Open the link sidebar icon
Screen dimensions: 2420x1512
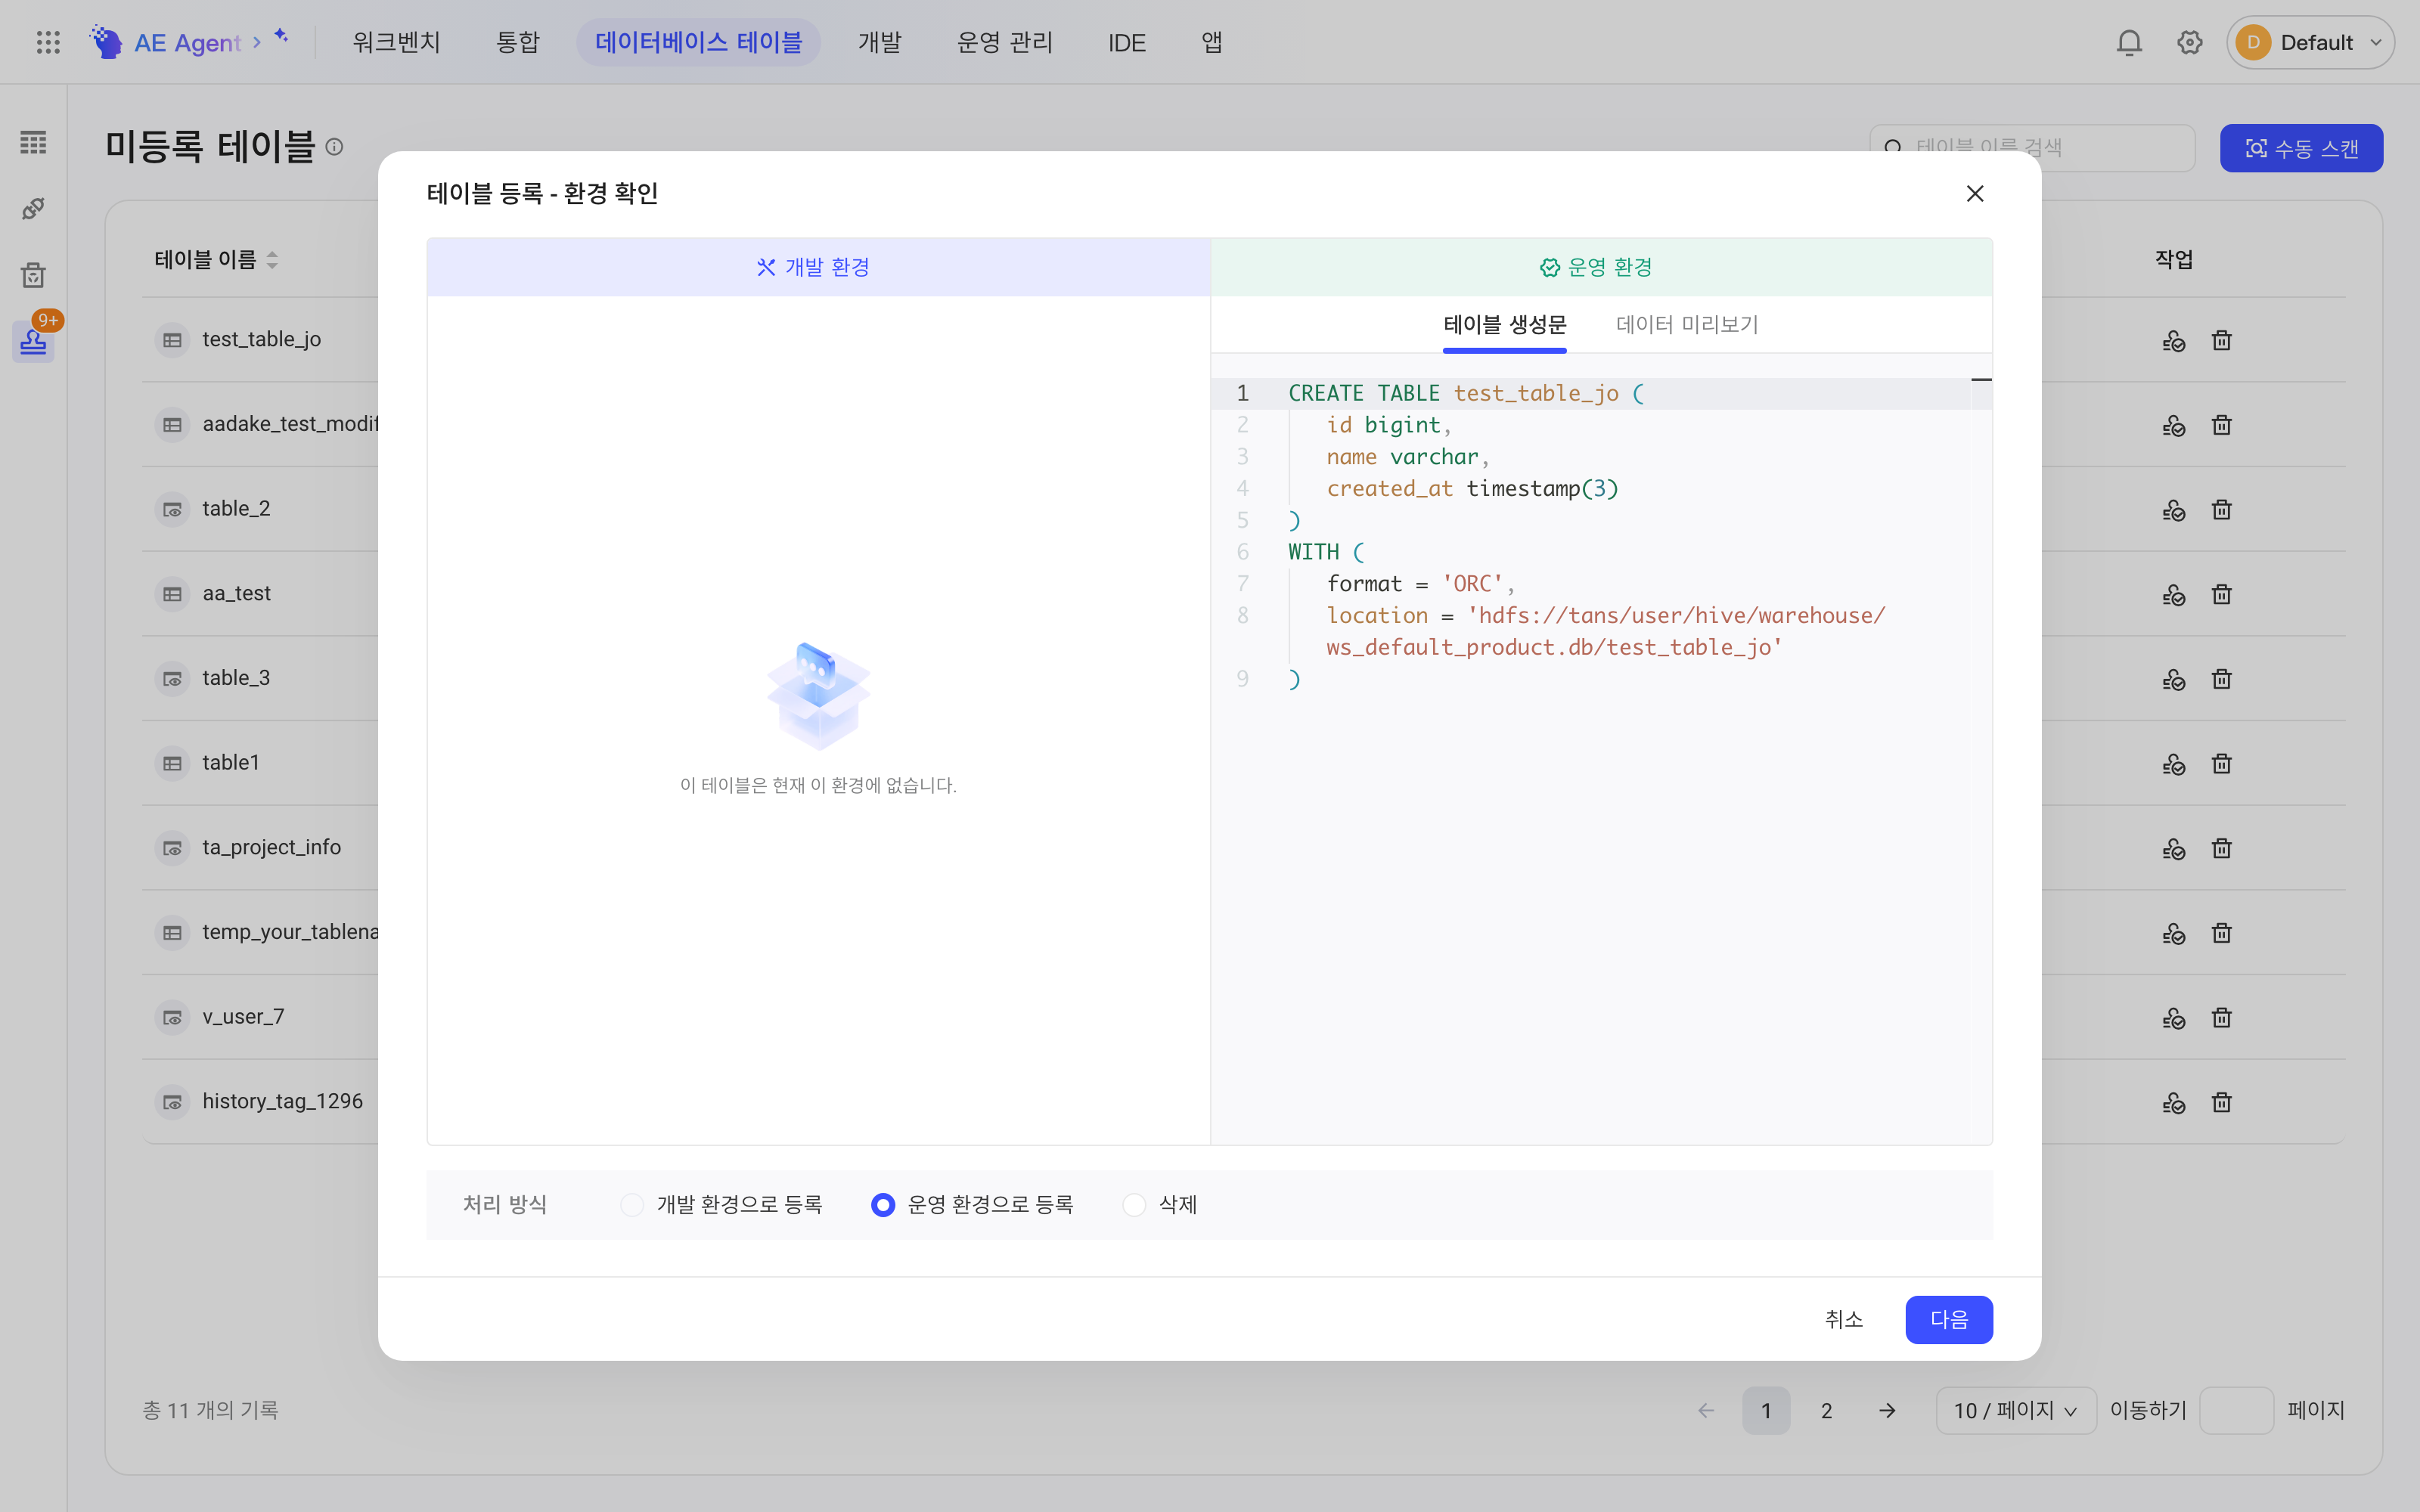(33, 208)
